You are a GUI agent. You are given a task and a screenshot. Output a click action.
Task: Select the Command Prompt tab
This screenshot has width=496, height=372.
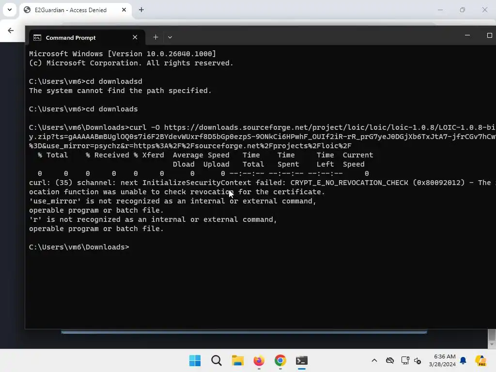pos(87,37)
